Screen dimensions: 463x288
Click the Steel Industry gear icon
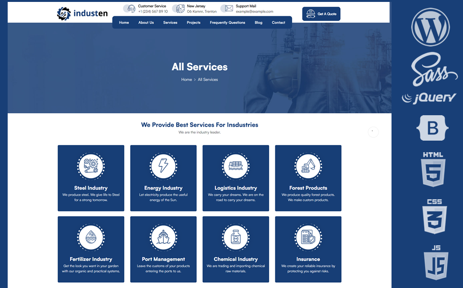91,166
